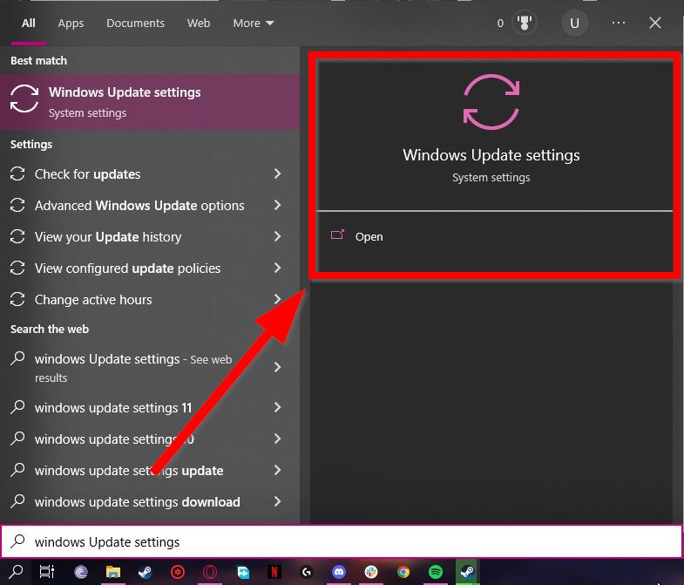
Task: Open the rewards trophy icon
Action: (x=524, y=23)
